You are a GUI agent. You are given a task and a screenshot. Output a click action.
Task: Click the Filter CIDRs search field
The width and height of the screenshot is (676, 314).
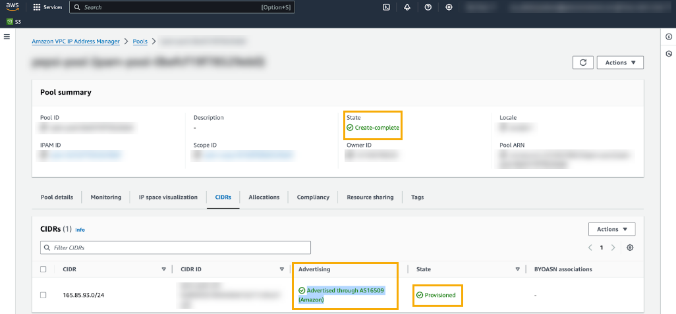175,248
